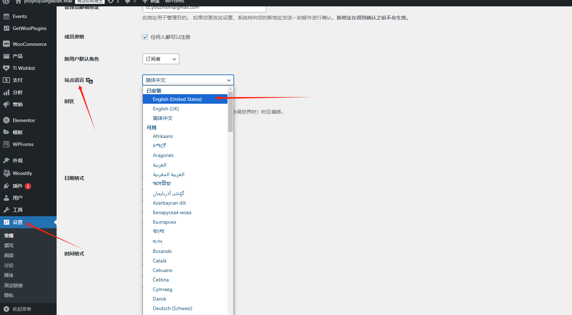Open the comments bubble icon in admin bar
Screen dimensions: 572x315
coord(128,2)
